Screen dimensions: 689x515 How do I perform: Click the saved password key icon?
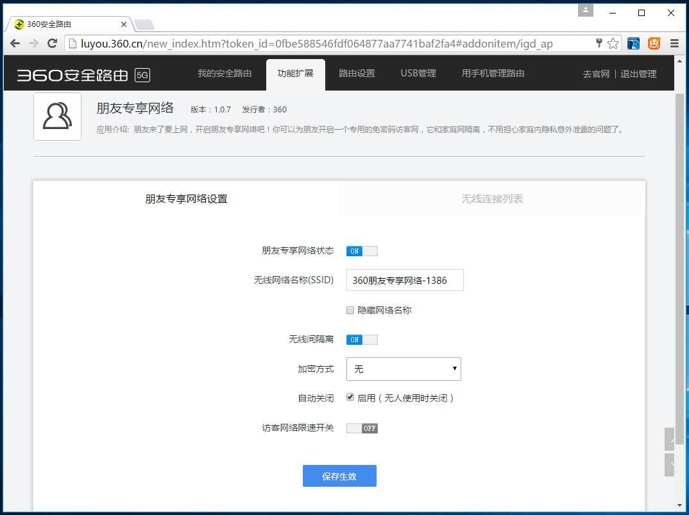point(599,43)
